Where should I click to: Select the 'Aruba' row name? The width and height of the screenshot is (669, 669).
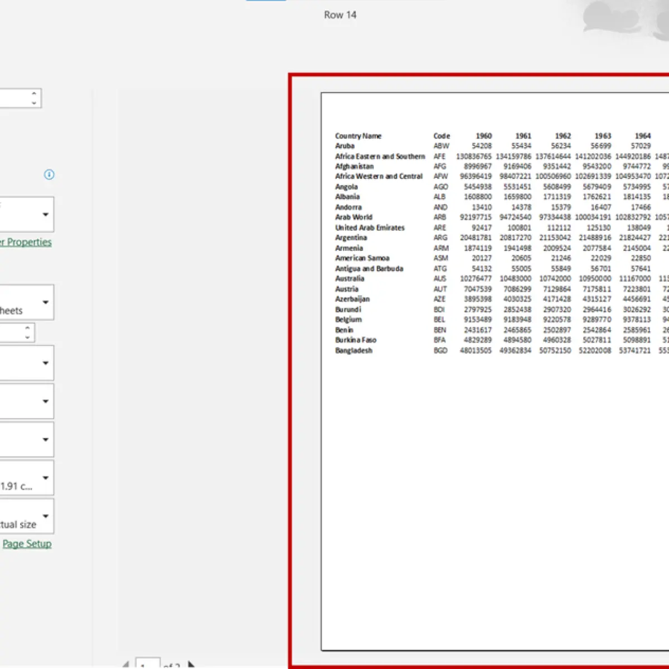pos(345,146)
